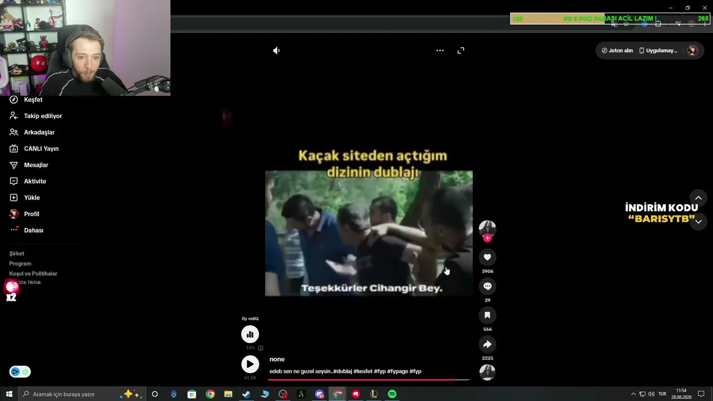Share the video via arrow icon
Screen dimensions: 713x401
coord(487,344)
